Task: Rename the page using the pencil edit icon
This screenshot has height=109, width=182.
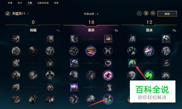Action: coord(8,14)
